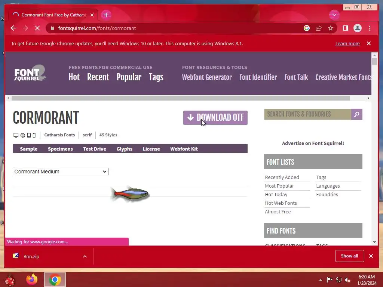The height and width of the screenshot is (287, 383).
Task: Open Firefox from the taskbar
Action: pyautogui.click(x=32, y=280)
